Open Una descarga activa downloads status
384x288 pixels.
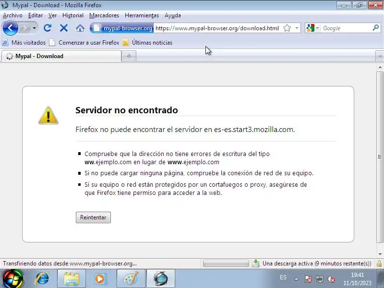pos(317,264)
